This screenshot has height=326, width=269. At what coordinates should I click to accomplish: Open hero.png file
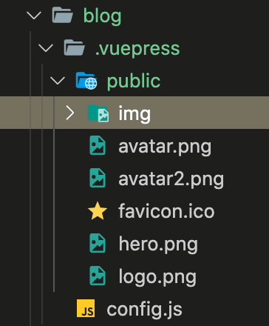click(158, 245)
